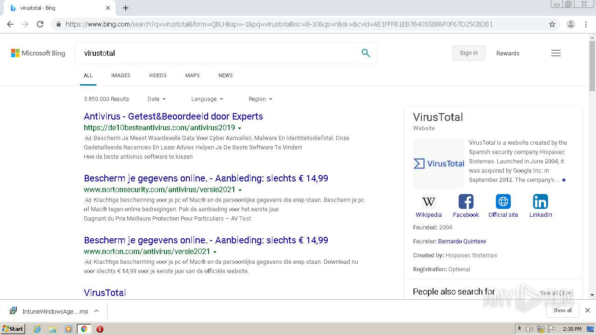Click the red stop taskbar icon
The height and width of the screenshot is (335, 596).
click(100, 329)
